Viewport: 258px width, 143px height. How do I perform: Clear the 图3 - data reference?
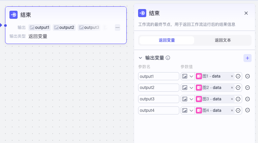tap(232, 99)
